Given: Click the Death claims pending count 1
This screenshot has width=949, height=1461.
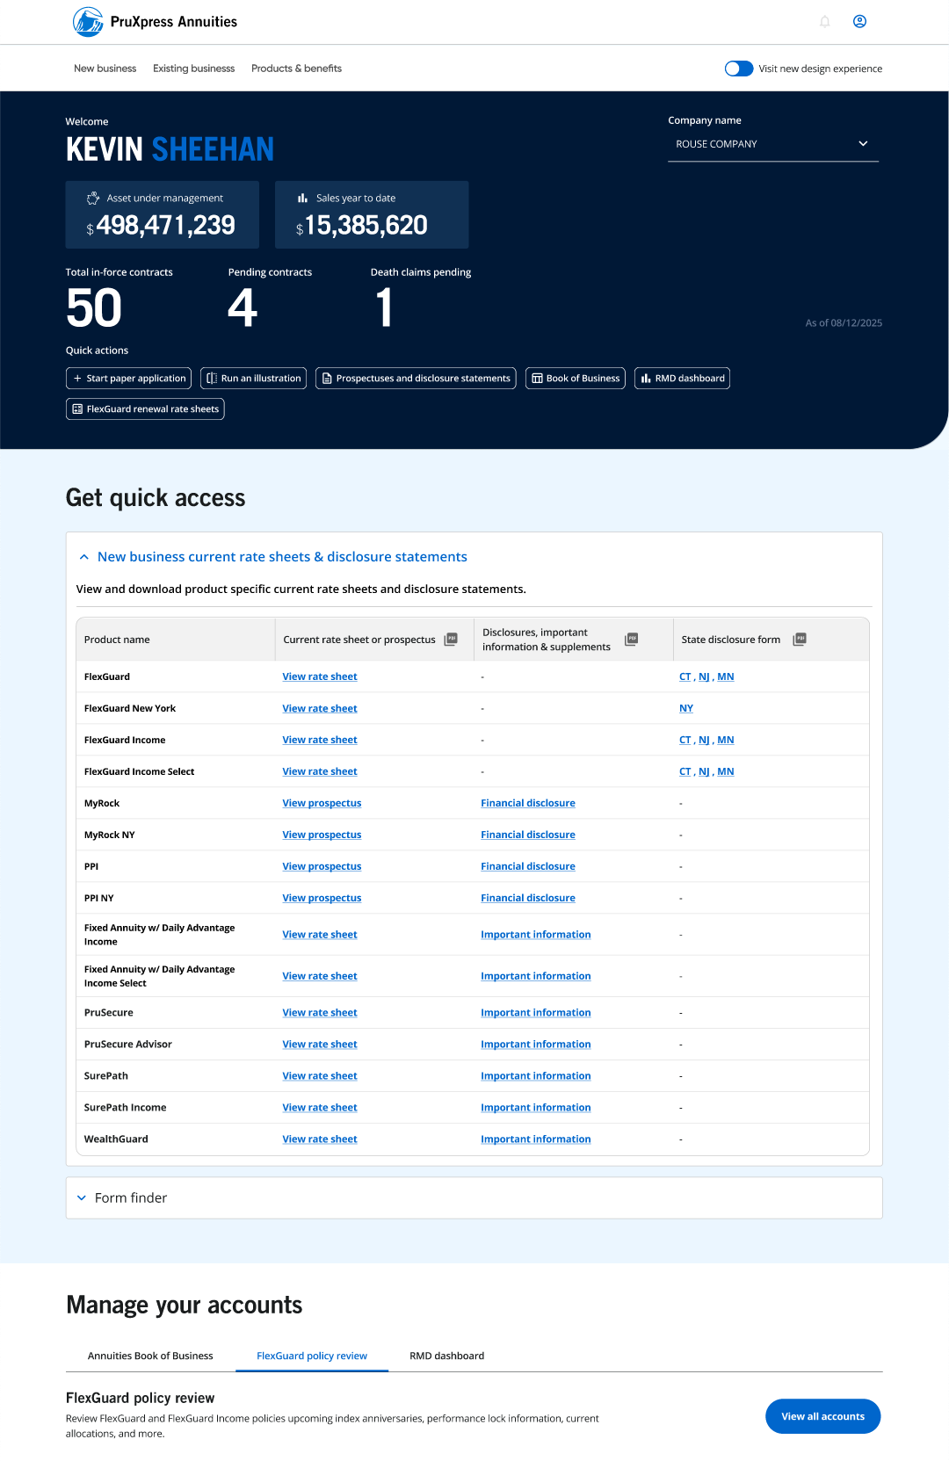Looking at the screenshot, I should coord(384,308).
